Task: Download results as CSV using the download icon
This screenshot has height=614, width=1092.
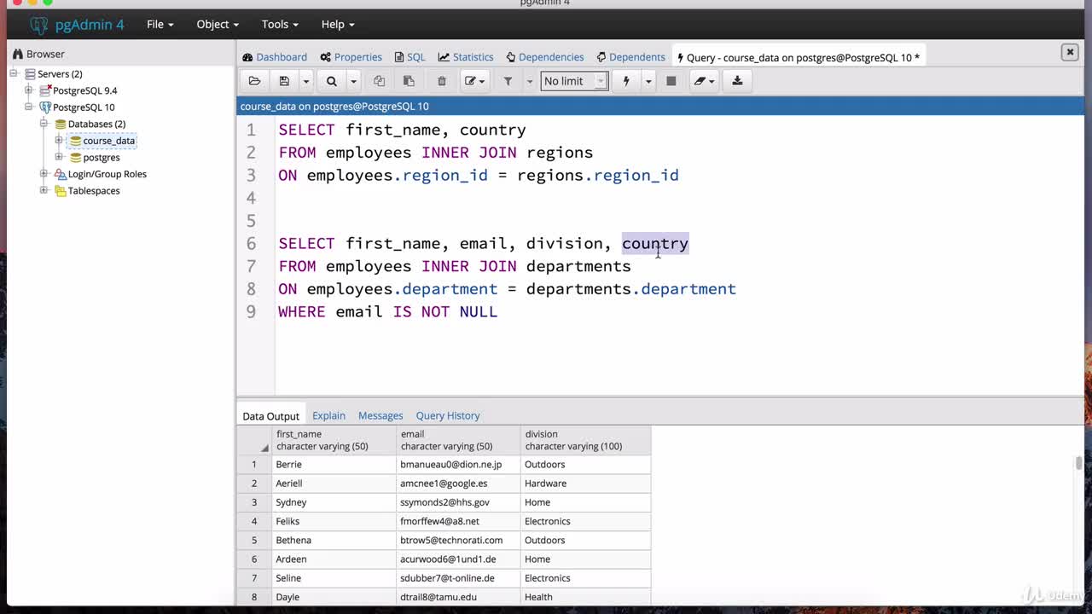Action: pos(737,81)
